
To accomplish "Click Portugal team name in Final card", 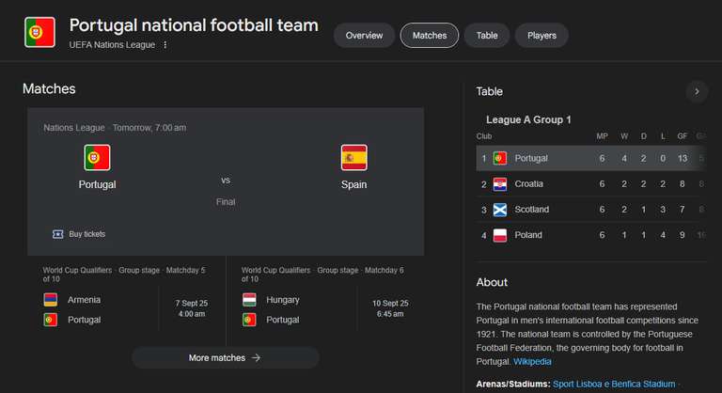I will pyautogui.click(x=97, y=185).
